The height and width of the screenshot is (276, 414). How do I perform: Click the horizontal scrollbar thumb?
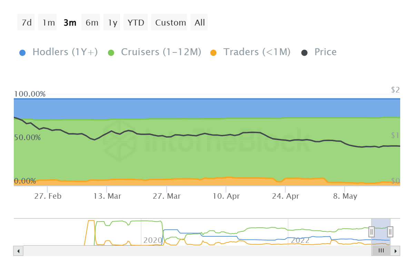pos(381,250)
